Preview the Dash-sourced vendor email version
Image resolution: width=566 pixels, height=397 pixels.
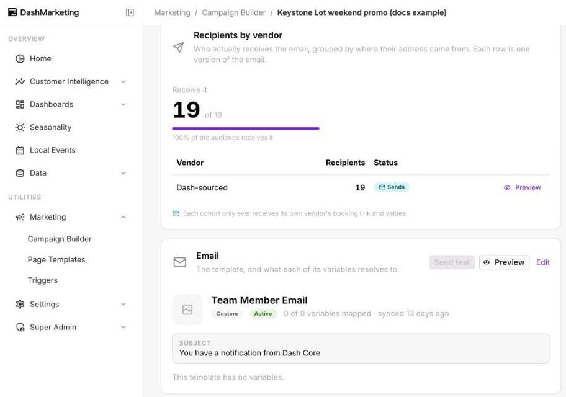523,188
